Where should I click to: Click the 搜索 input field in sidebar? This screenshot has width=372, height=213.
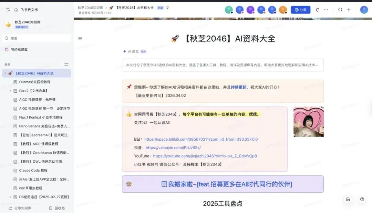37,38
